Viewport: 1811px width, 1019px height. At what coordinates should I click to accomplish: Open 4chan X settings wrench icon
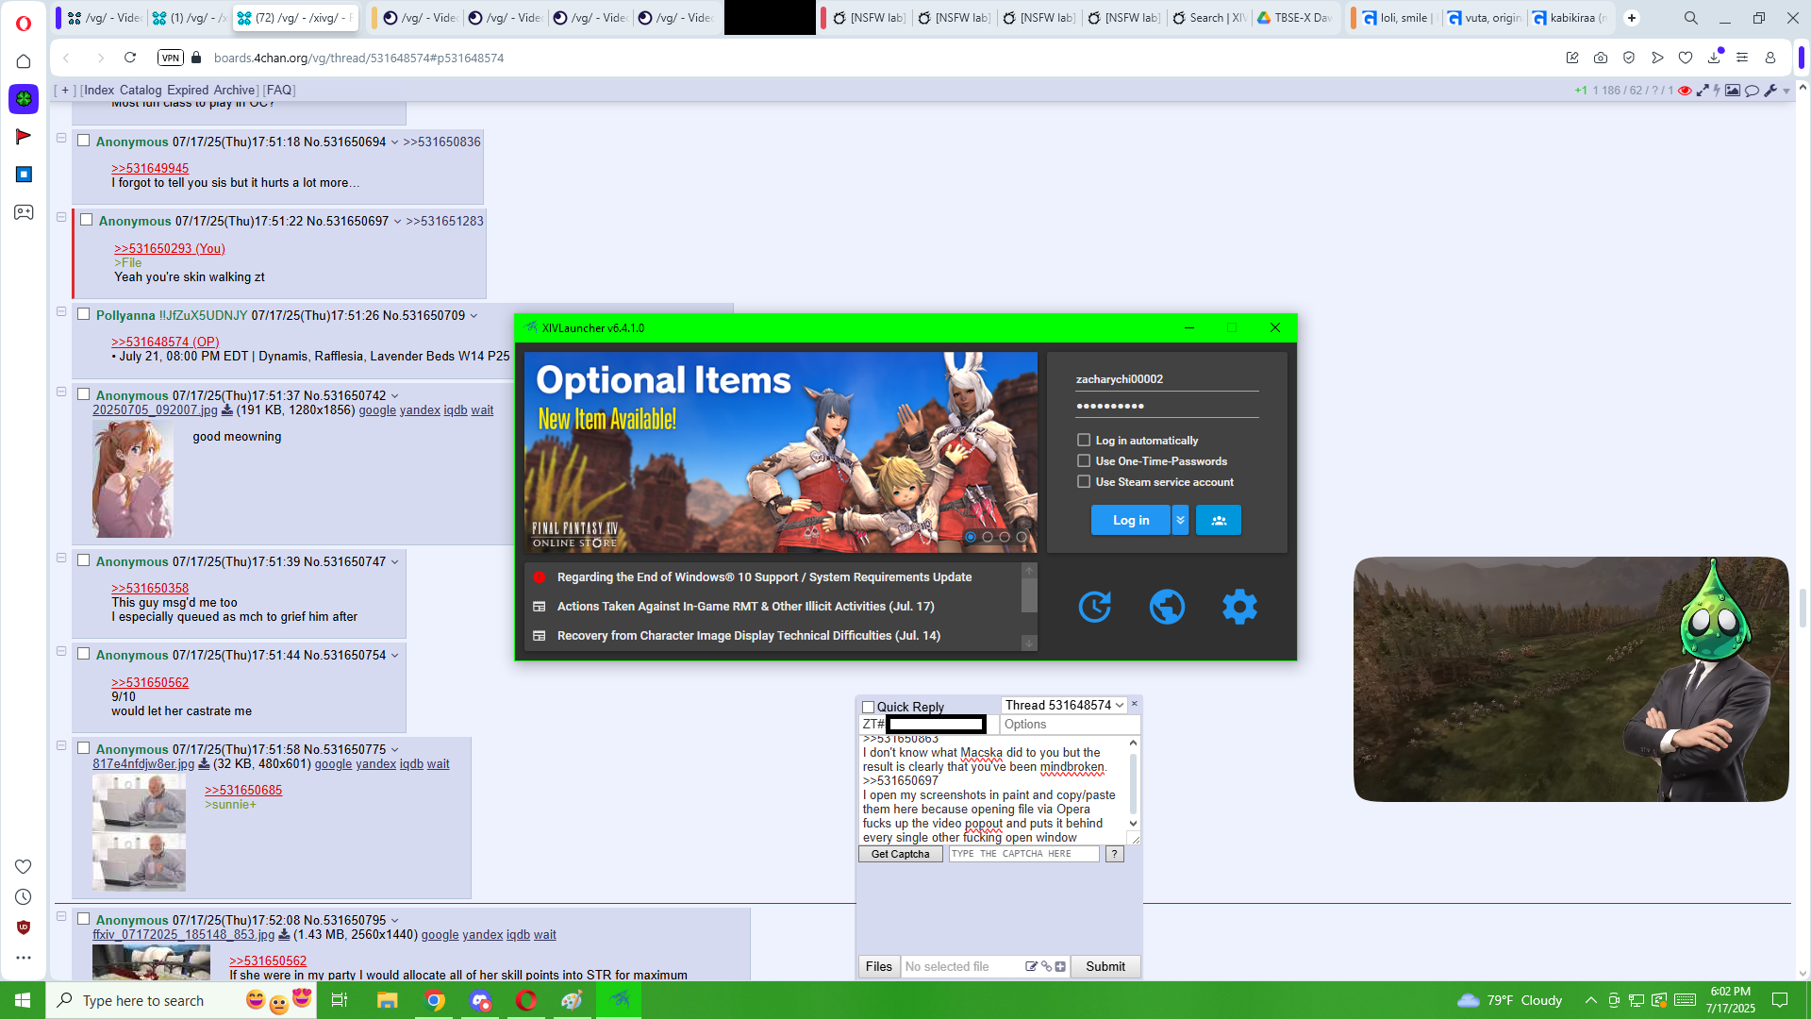(x=1770, y=91)
